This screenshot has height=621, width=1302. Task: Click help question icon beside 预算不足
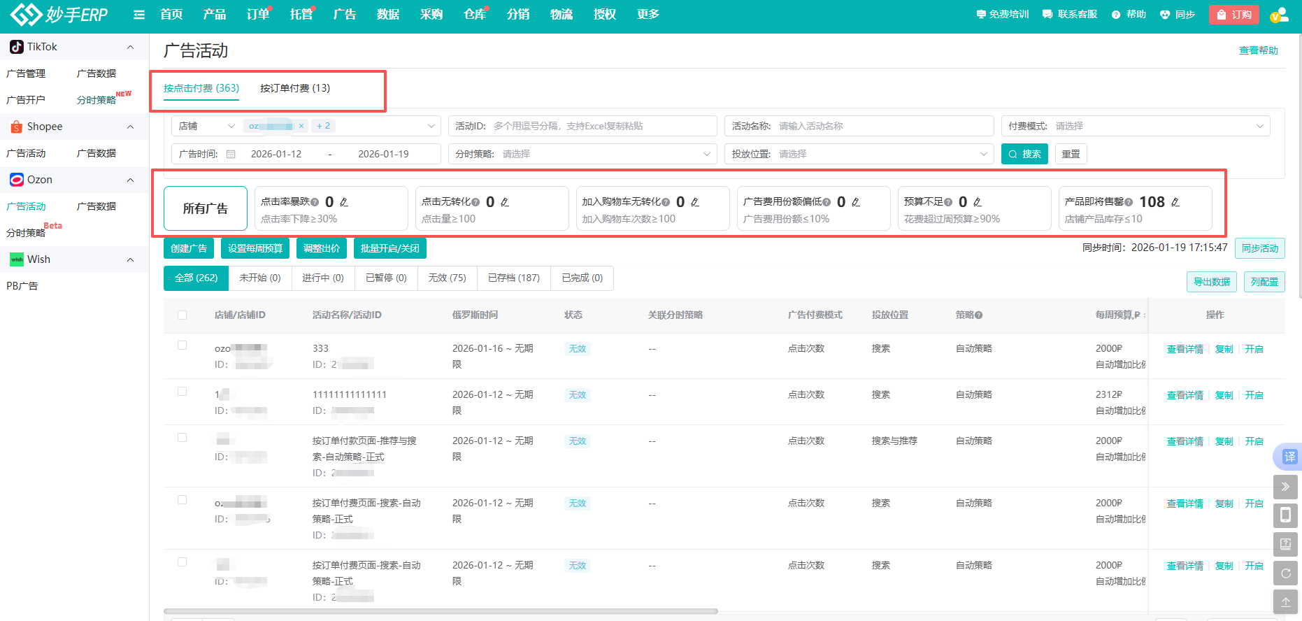point(948,202)
